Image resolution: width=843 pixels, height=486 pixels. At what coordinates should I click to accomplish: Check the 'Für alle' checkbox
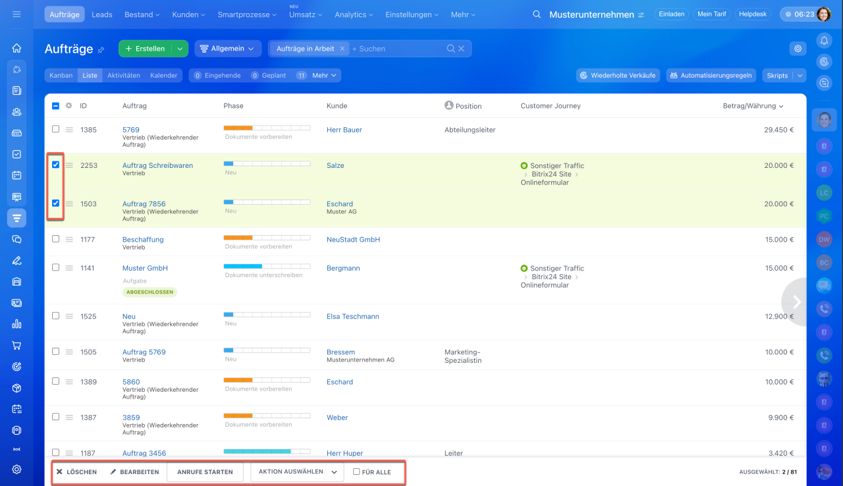click(356, 472)
